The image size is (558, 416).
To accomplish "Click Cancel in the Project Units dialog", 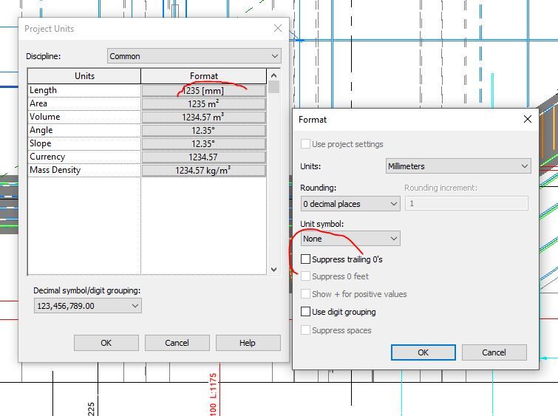I will 177,343.
